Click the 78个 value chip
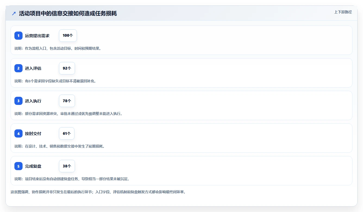The width and height of the screenshot is (363, 212). coord(67,101)
